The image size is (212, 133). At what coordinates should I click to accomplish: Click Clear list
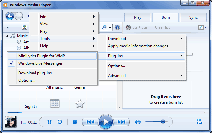click(x=162, y=27)
